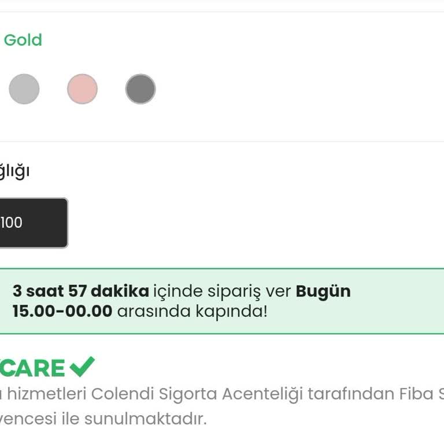Click the green CARE logo text
Image resolution: width=444 pixels, height=444 pixels.
[x=33, y=368]
